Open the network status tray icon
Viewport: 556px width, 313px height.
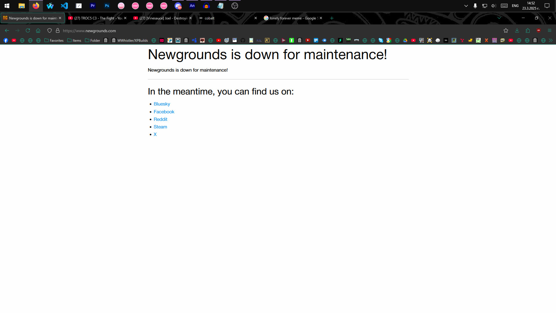coord(484,6)
